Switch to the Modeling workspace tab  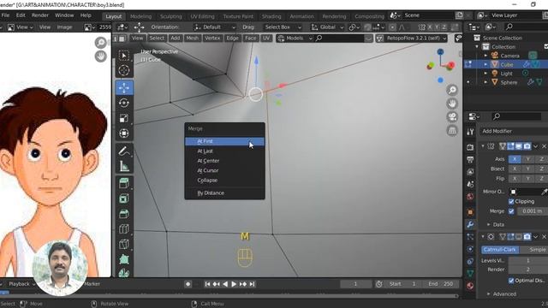pos(140,16)
